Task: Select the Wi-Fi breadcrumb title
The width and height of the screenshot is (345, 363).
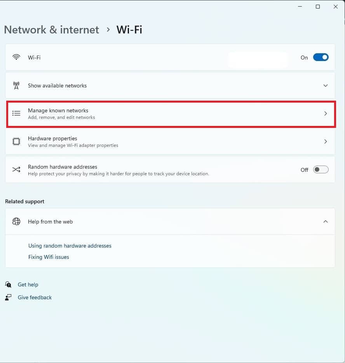Action: point(129,30)
